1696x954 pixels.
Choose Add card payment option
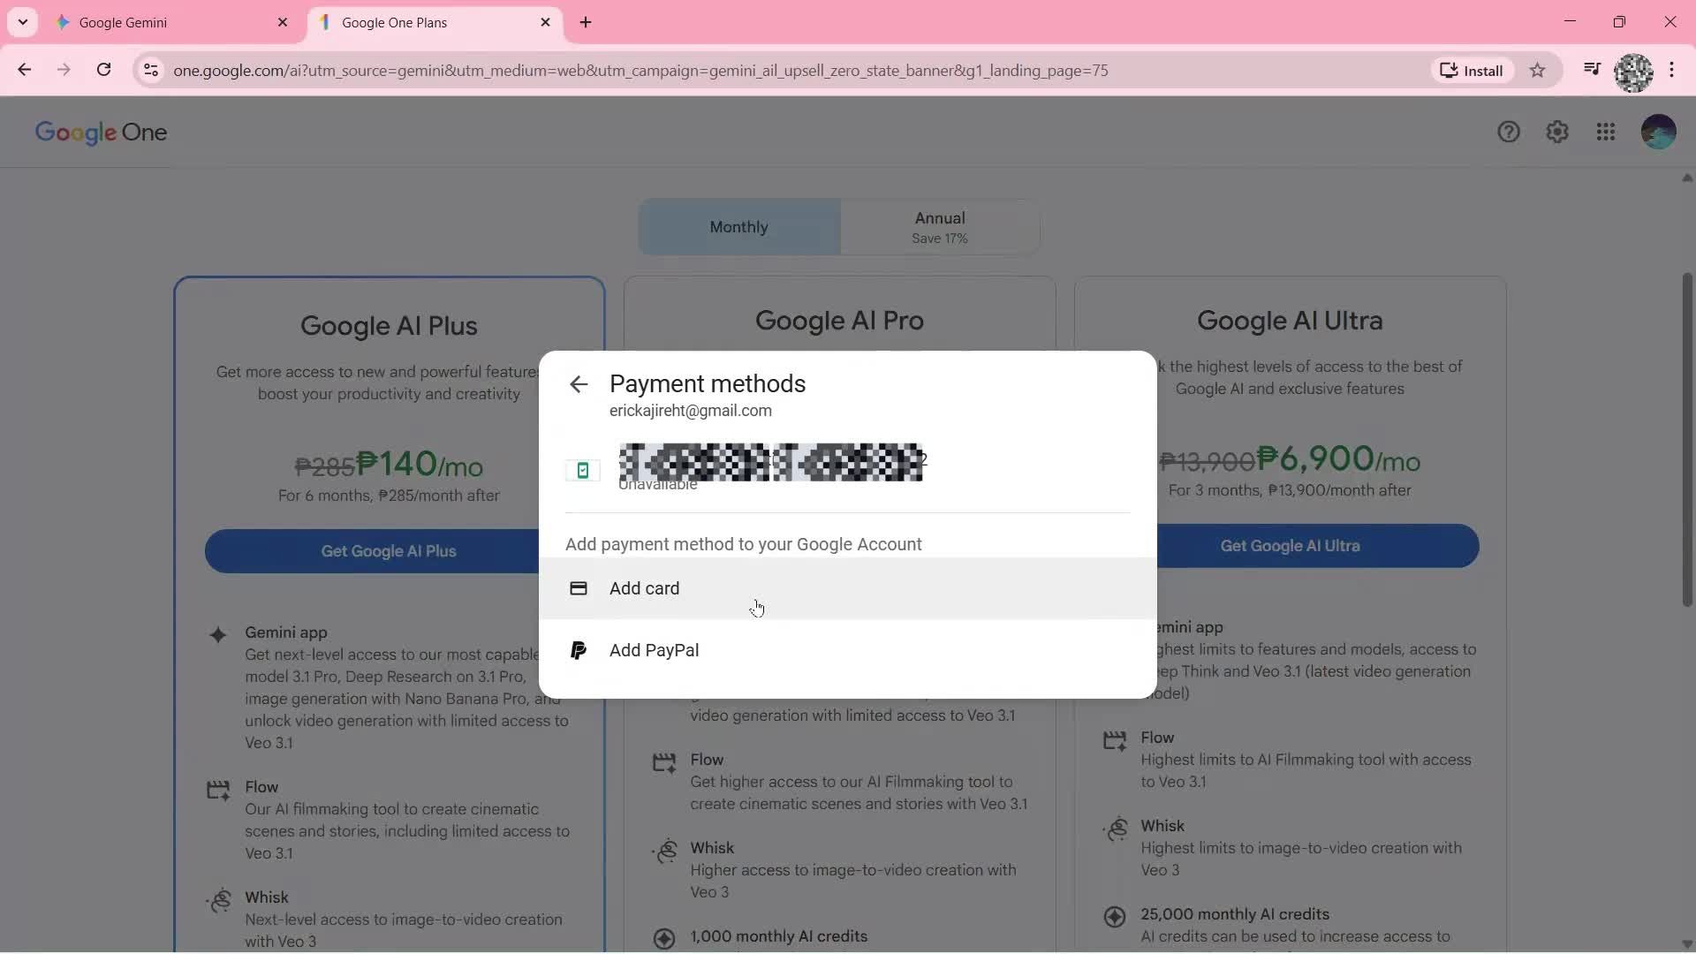pyautogui.click(x=645, y=588)
